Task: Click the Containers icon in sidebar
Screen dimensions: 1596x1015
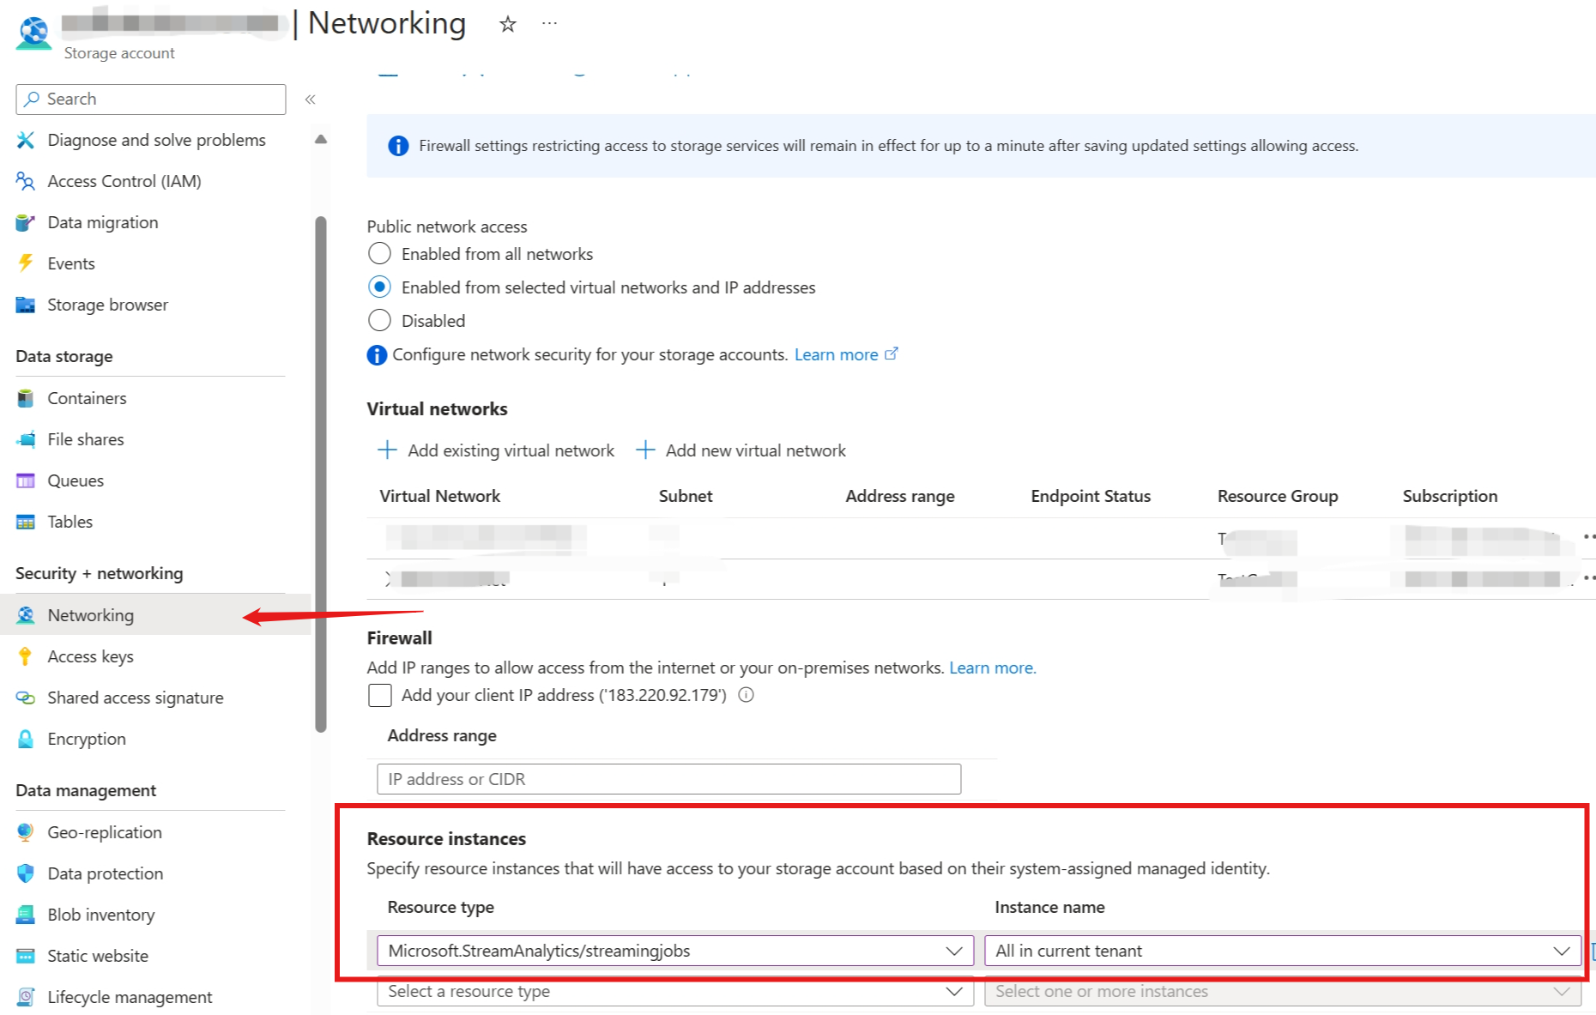Action: coord(26,398)
